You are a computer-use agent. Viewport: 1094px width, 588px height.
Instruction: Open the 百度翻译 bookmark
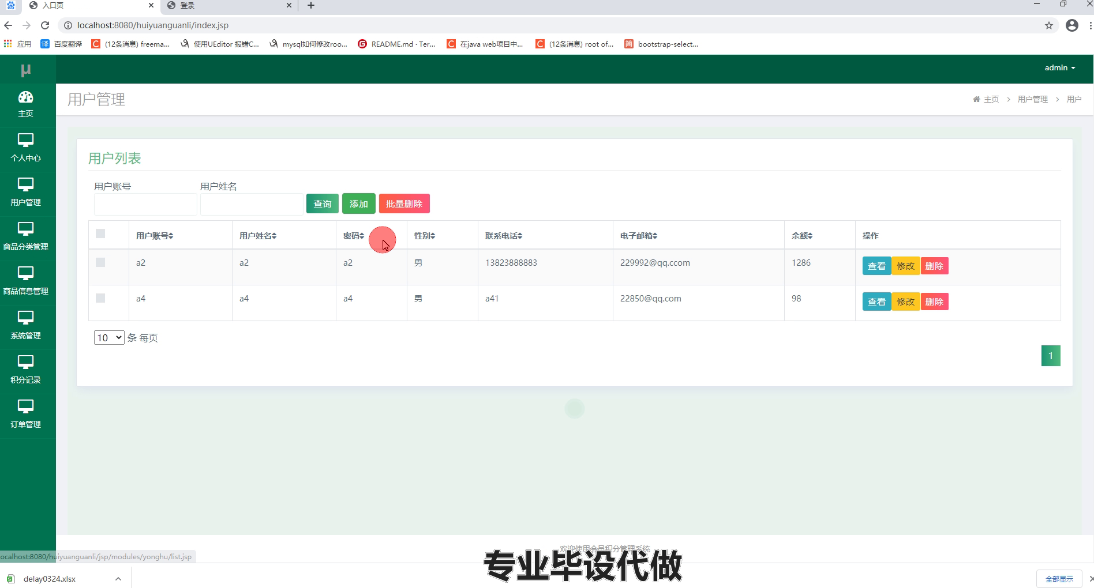(61, 44)
